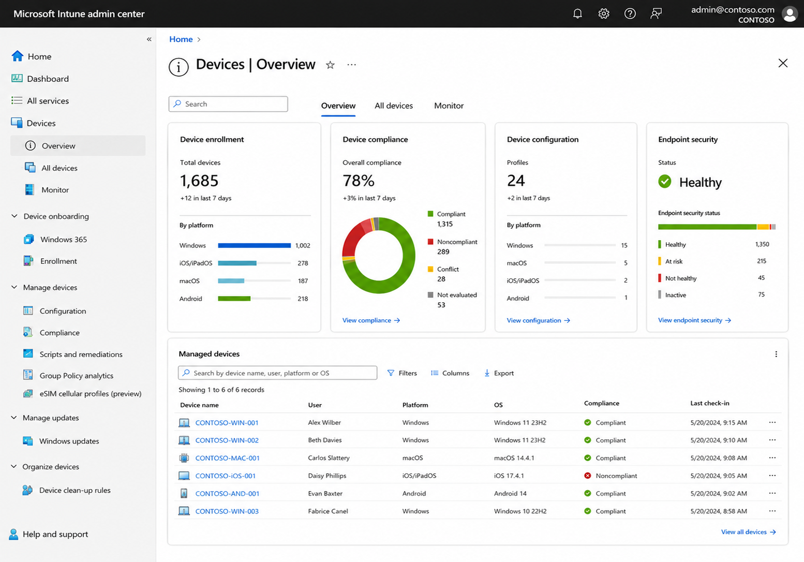
Task: Open CONTOSO-WIN-001 device link
Action: coord(227,423)
